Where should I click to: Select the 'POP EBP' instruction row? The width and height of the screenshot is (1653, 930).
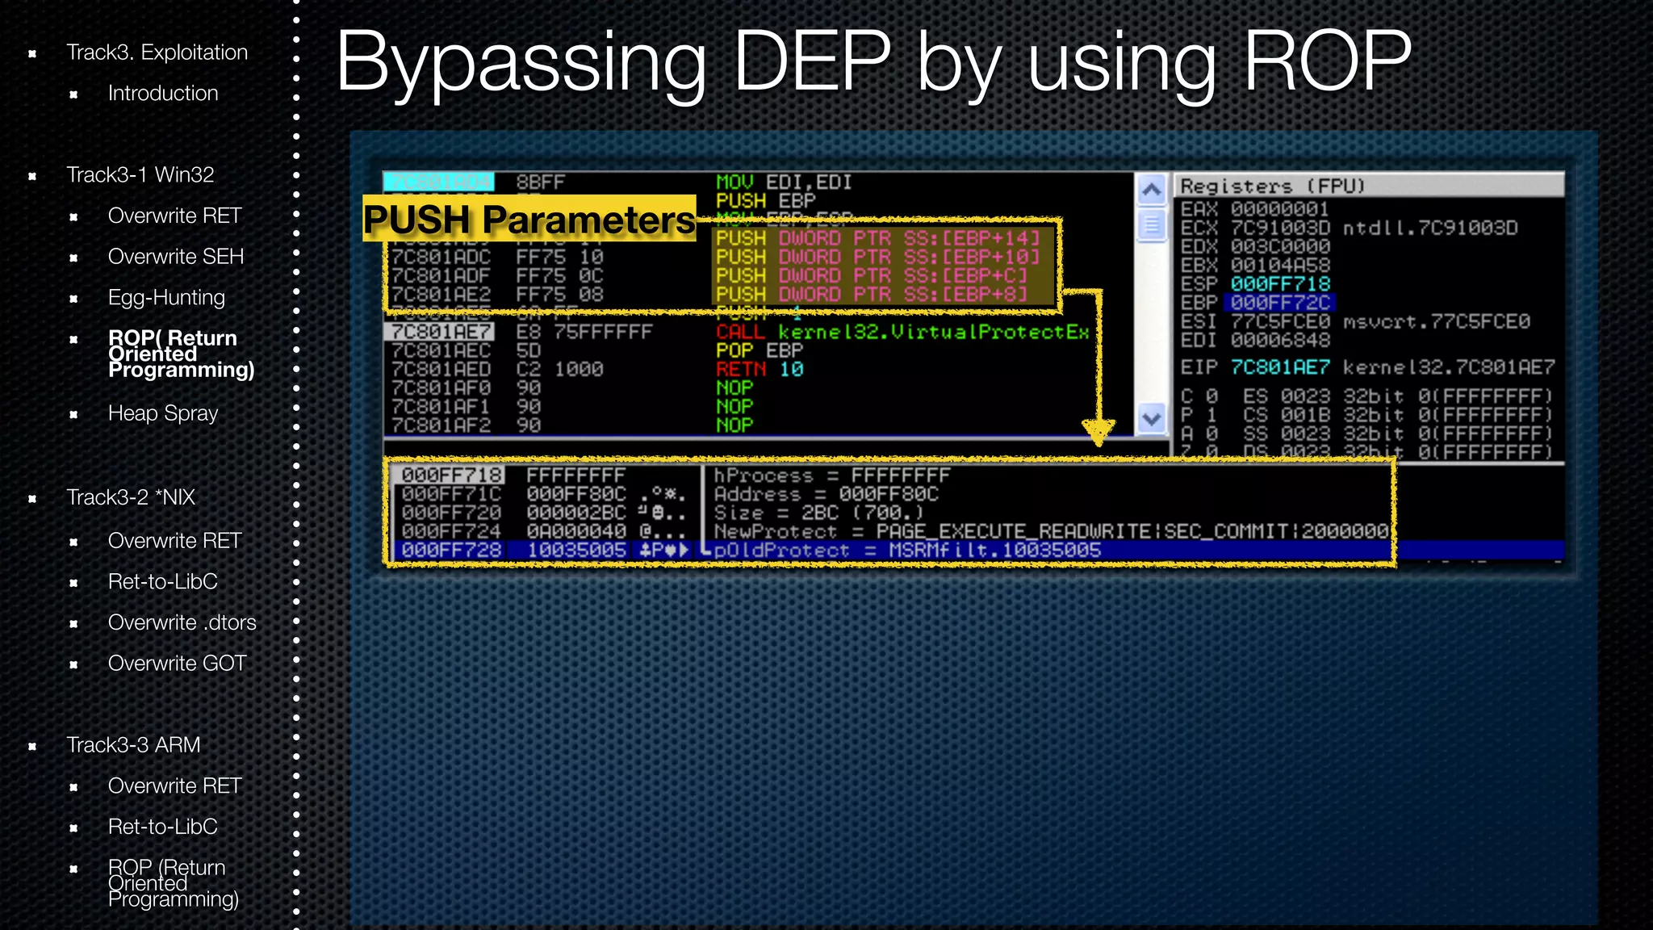click(760, 350)
